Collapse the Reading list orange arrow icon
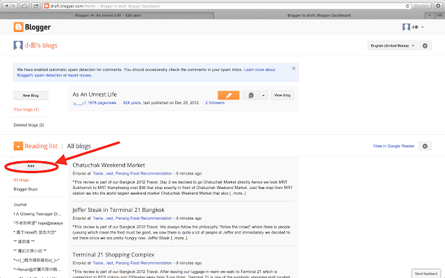This screenshot has height=278, width=445. [18, 146]
